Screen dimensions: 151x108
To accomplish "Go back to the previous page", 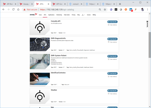I will pyautogui.click(x=3, y=9).
